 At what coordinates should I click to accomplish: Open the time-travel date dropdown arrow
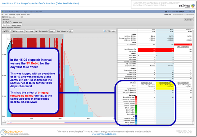coord(184,12)
